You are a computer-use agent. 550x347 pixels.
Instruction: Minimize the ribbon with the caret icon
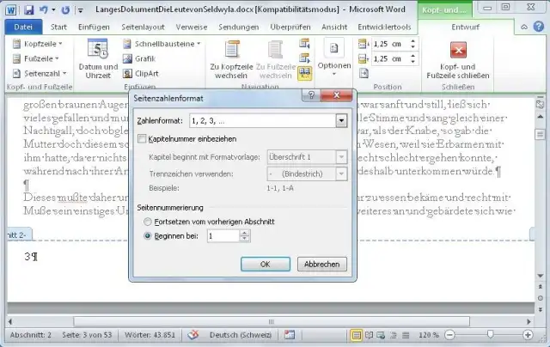[524, 27]
